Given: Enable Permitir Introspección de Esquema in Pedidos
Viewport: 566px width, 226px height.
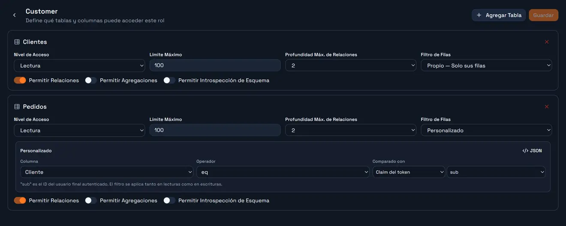Looking at the screenshot, I should (x=169, y=200).
